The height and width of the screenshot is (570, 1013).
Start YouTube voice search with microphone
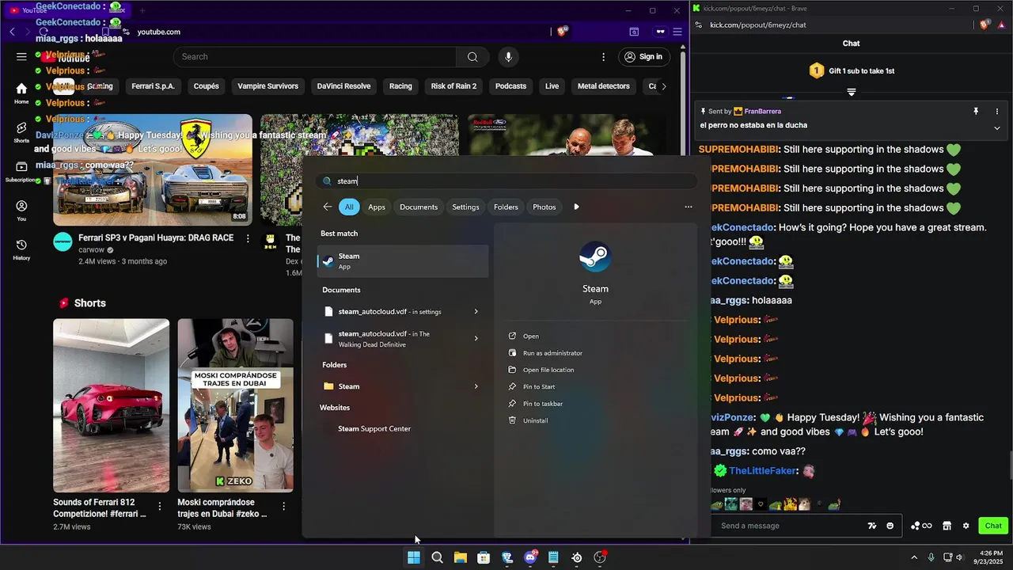pyautogui.click(x=508, y=57)
